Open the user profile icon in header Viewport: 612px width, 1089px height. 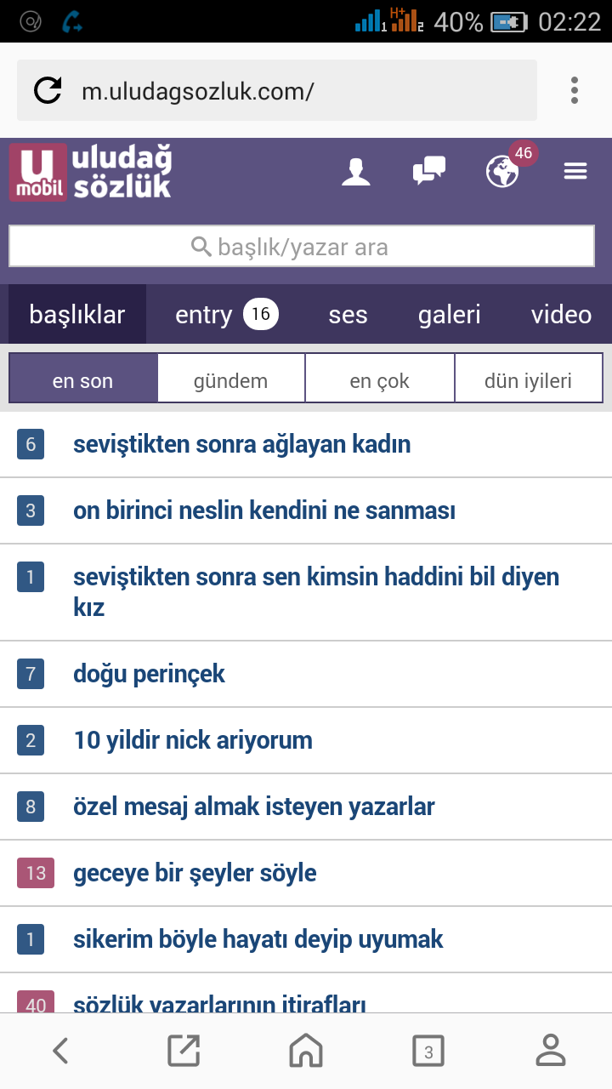(x=356, y=172)
